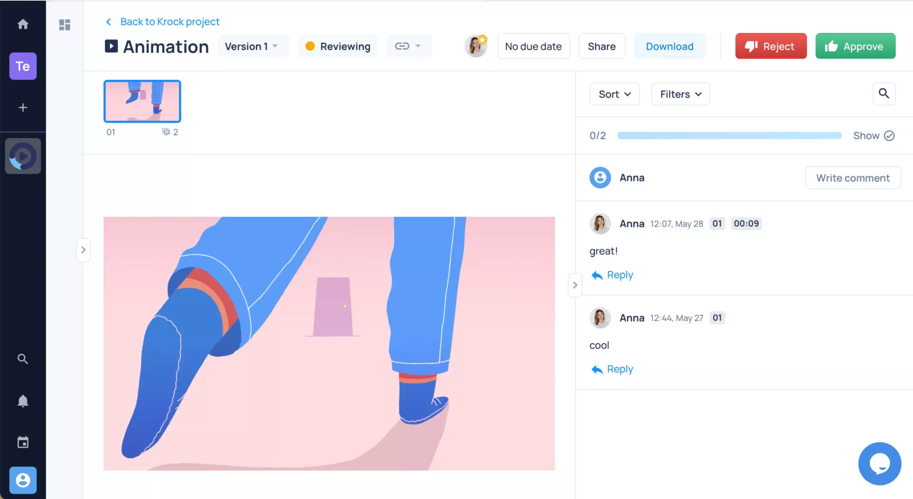
Task: Click the red Reject button
Action: (771, 46)
